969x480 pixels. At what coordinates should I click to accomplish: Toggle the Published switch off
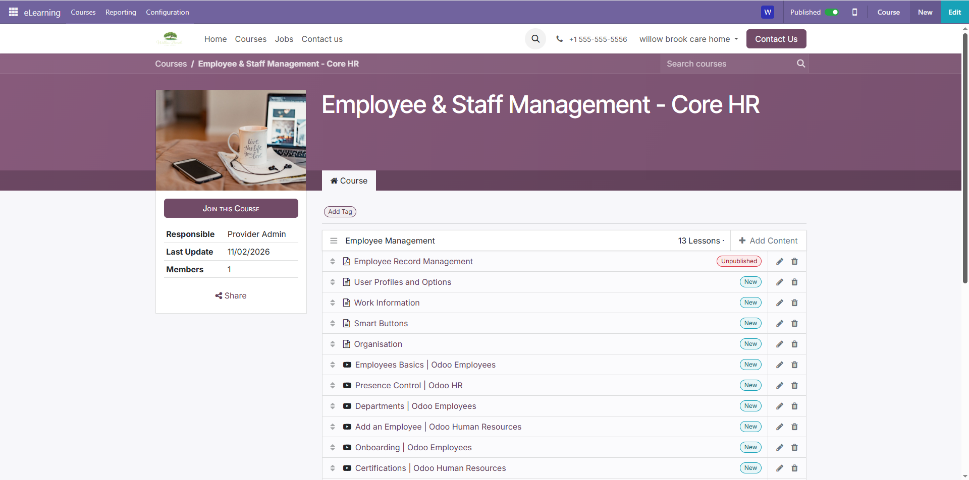tap(832, 12)
